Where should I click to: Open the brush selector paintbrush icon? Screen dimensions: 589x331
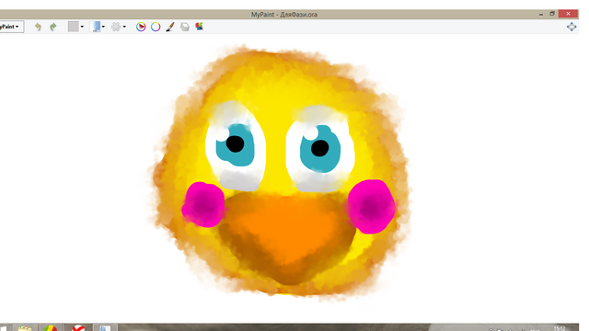(169, 27)
